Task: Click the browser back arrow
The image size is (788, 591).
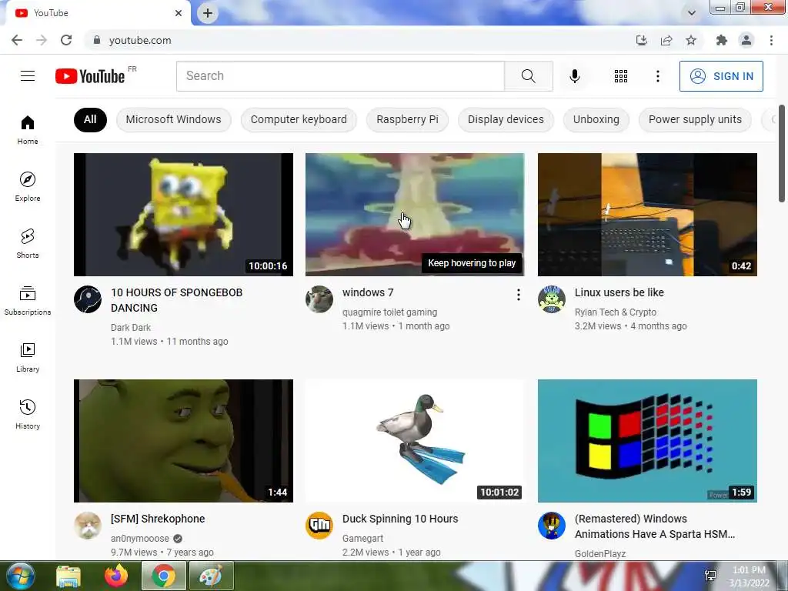Action: pos(17,40)
